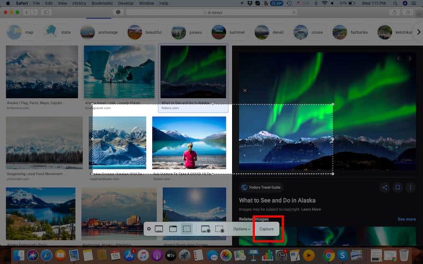
Task: Open Safari from the Dock
Action: tap(47, 255)
